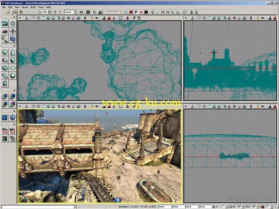Click the Show Selected Only icon

coord(5,131)
